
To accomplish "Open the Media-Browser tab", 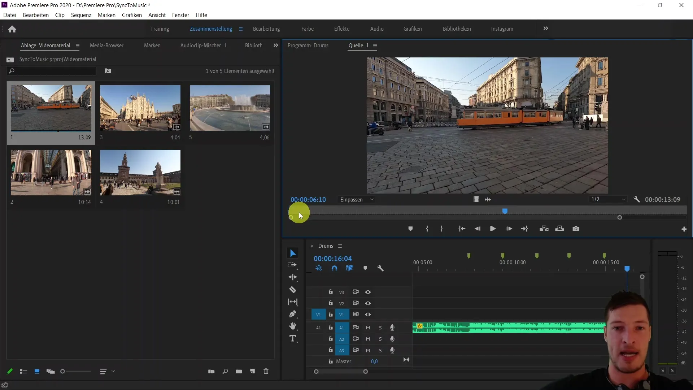I will pos(106,45).
